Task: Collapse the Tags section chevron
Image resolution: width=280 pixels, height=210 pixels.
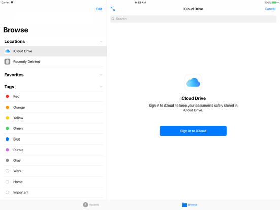Action: click(x=101, y=87)
